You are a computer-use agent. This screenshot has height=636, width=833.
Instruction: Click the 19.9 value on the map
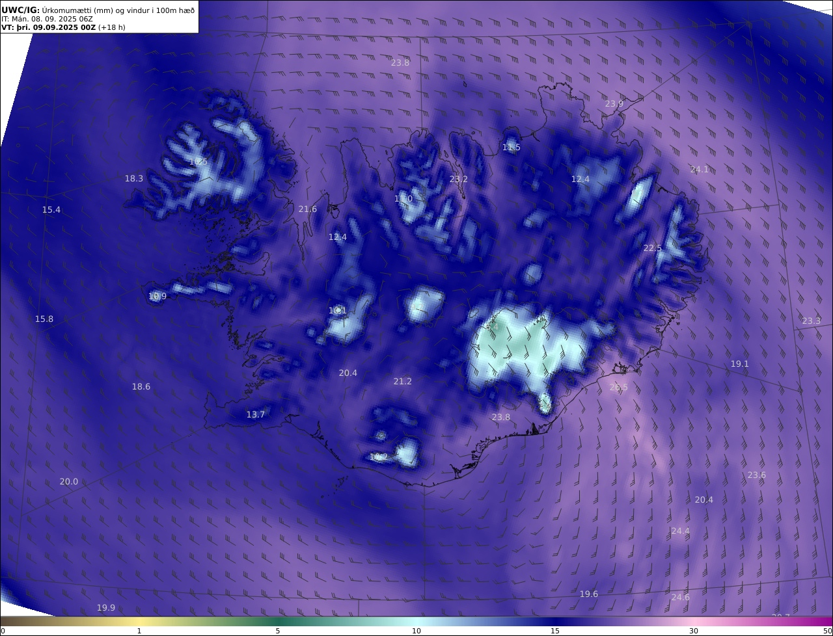(x=106, y=608)
